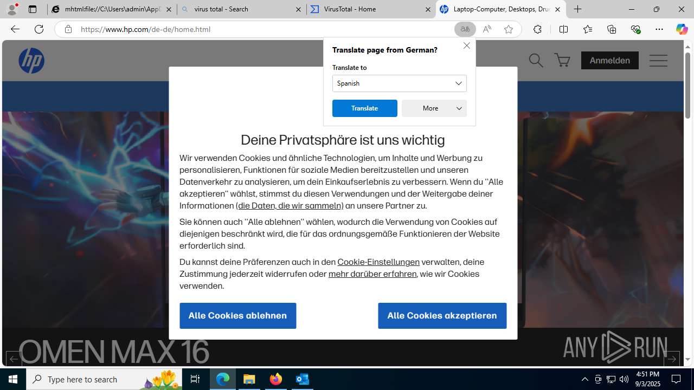Viewport: 694px width, 390px height.
Task: Open the shopping cart icon
Action: coord(562,60)
